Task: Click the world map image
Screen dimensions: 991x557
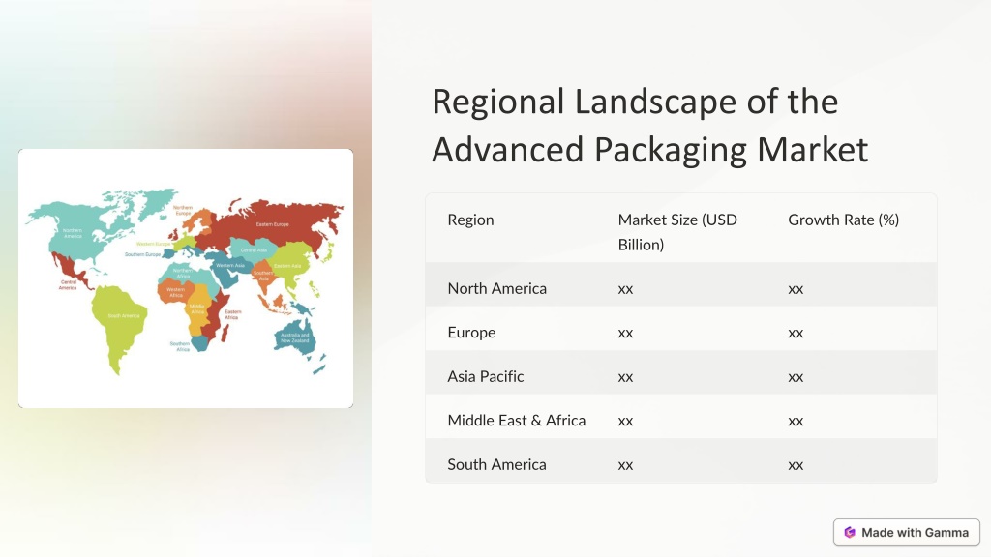Action: (186, 278)
